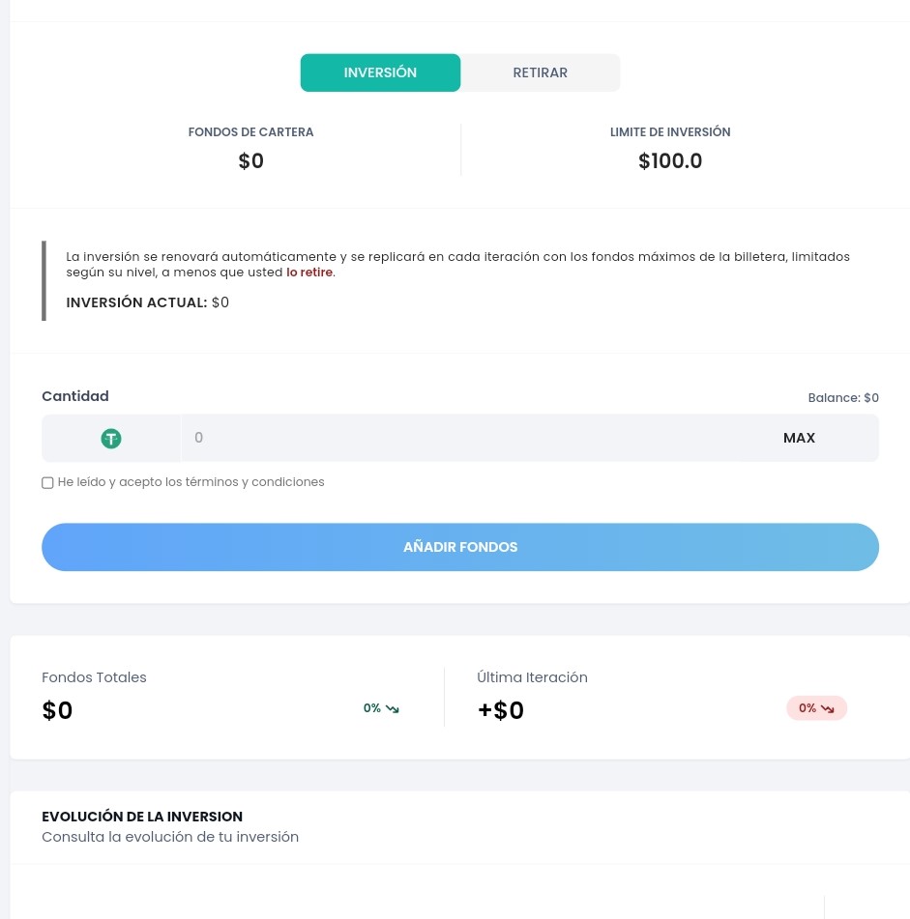Viewport: 910px width, 919px height.
Task: Accept the términos y condiciones checkbox
Action: (x=47, y=482)
